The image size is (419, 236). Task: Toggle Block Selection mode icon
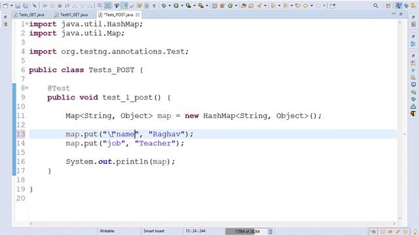click(x=147, y=6)
